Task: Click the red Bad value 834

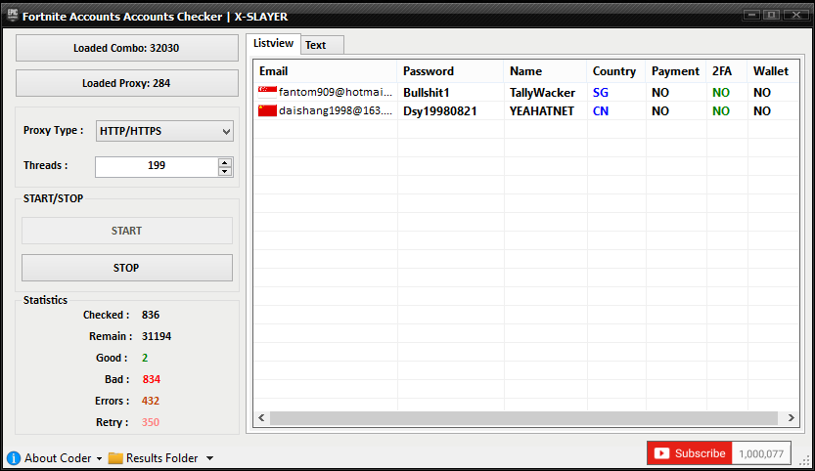Action: (152, 379)
